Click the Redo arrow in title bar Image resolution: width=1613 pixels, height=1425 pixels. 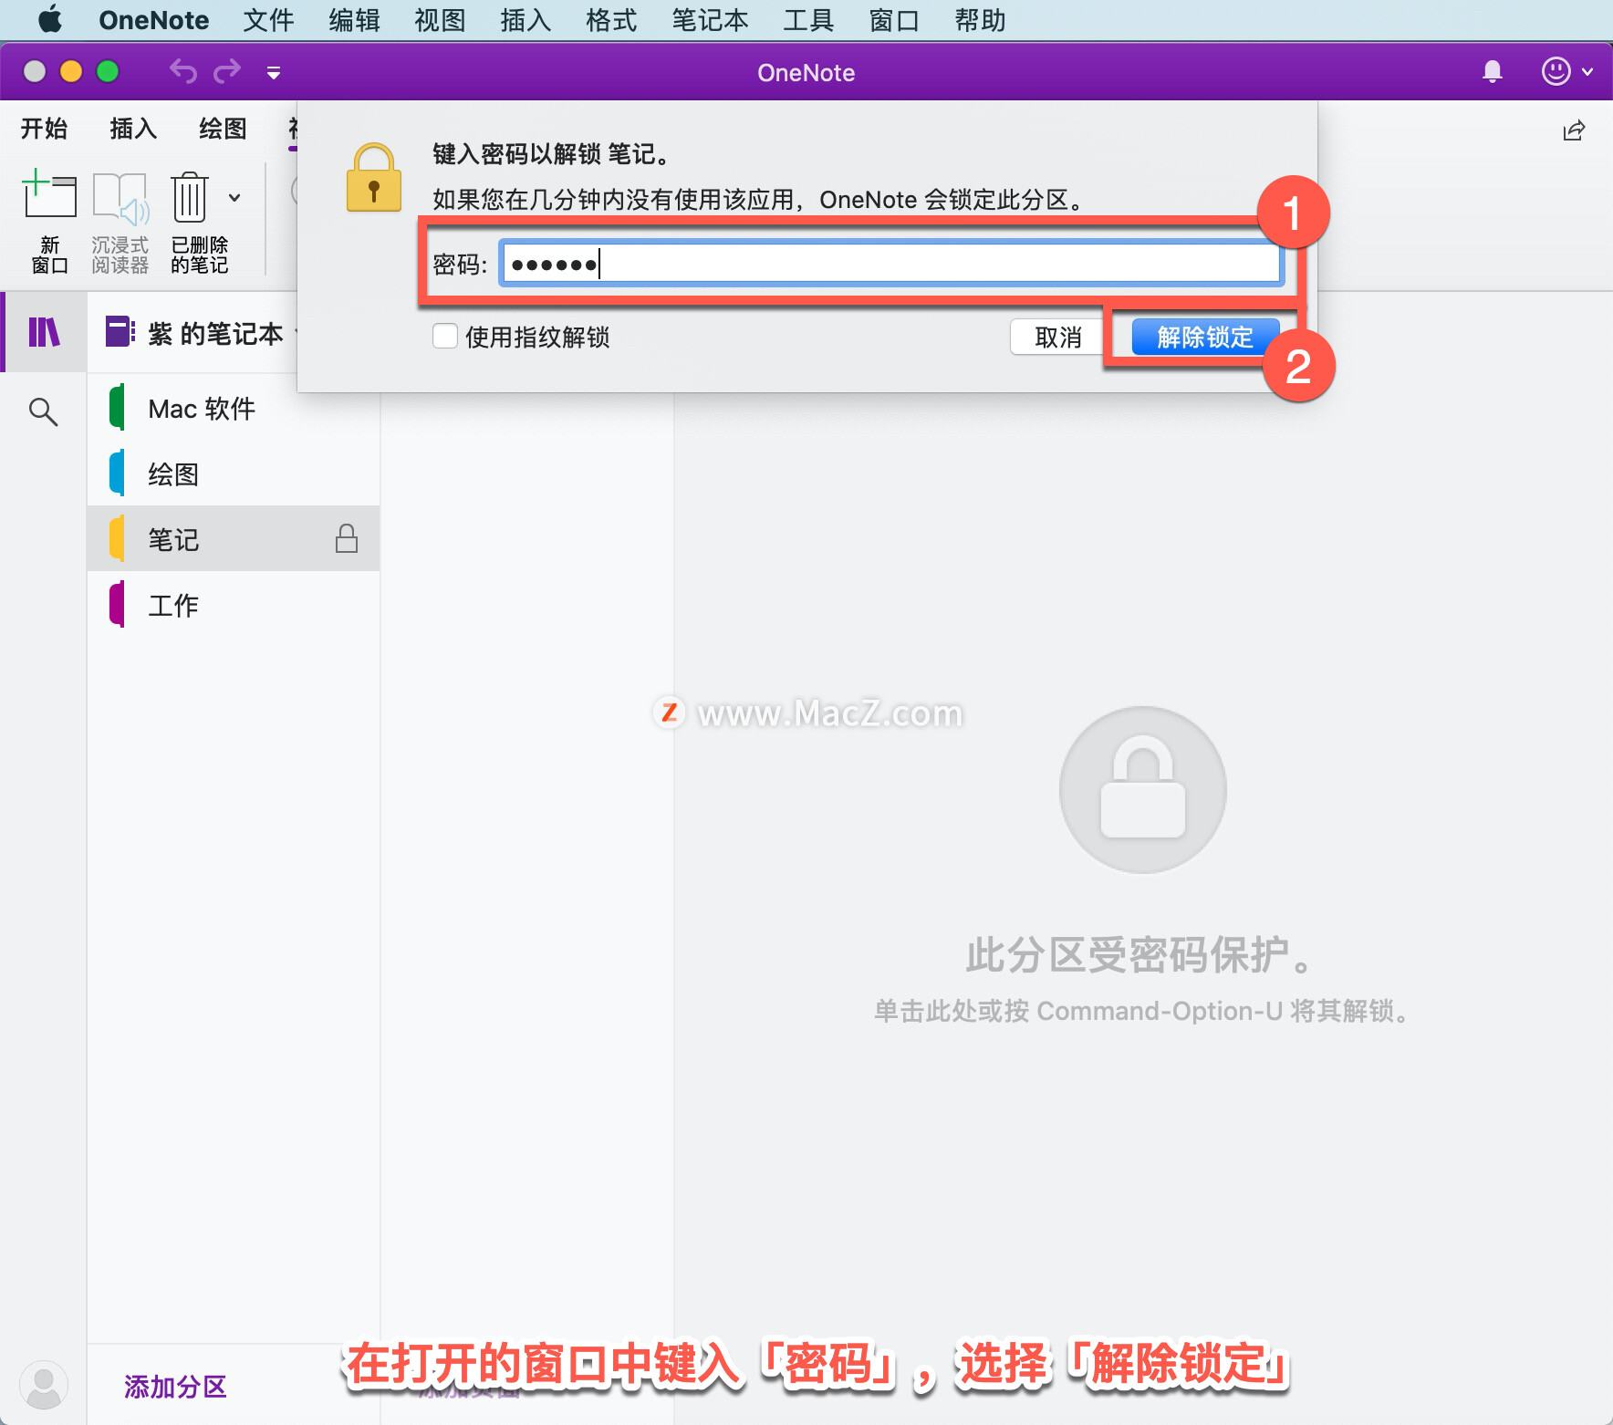click(227, 71)
